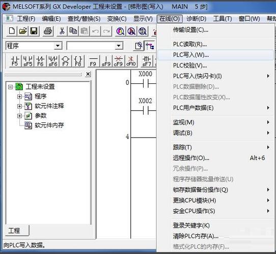Collapse the 工程未设置 root node
The image size is (276, 254).
[x=11, y=87]
